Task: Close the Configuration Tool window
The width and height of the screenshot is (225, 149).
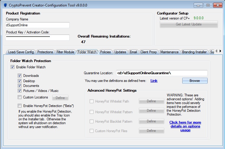Action: (218, 5)
